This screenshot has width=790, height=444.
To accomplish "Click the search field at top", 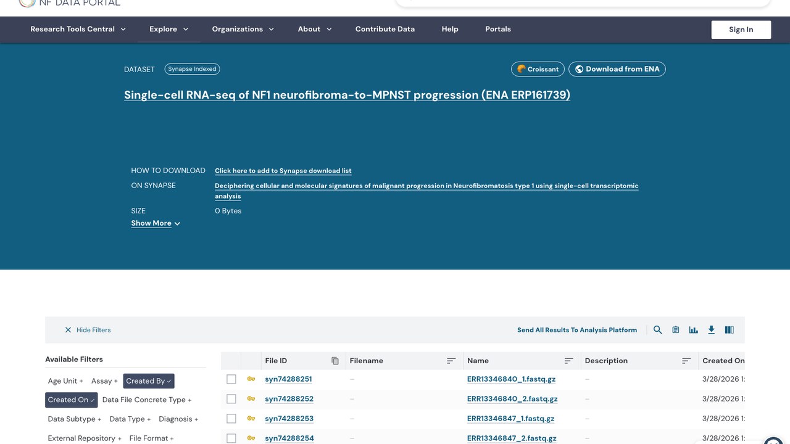I will (583, 3).
